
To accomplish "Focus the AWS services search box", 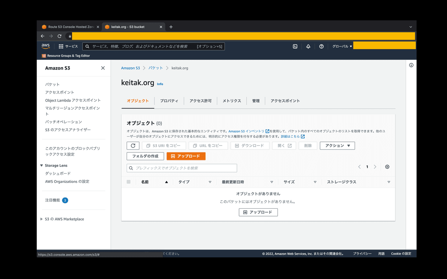I will click(153, 46).
